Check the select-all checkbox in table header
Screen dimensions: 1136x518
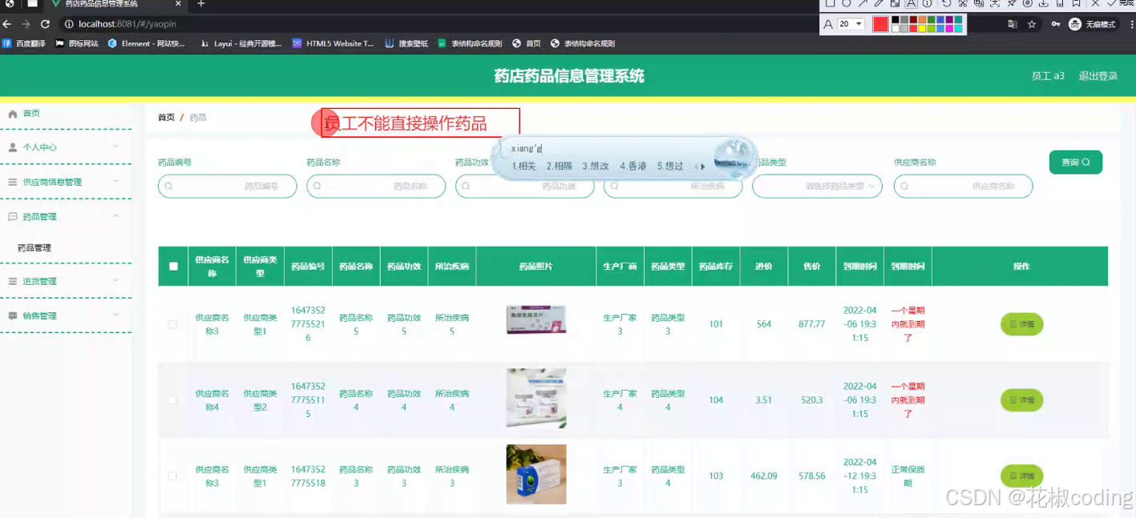pos(172,266)
